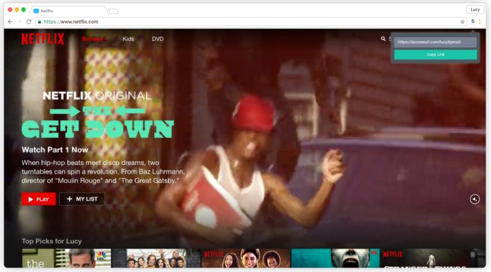Click the Get Down title logo

click(97, 122)
